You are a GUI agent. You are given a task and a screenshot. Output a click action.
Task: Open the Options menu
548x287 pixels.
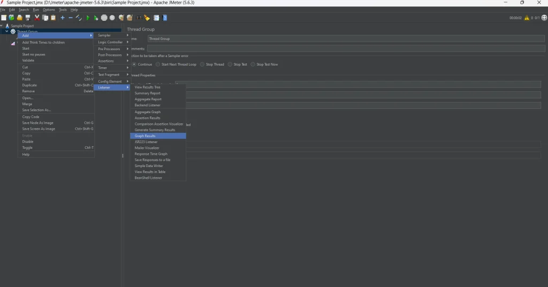coord(49,10)
